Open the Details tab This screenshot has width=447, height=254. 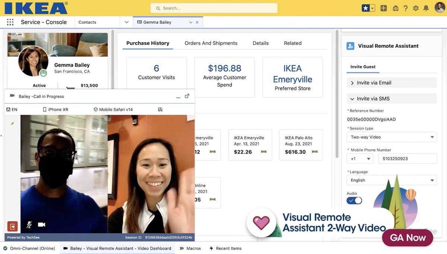(261, 43)
